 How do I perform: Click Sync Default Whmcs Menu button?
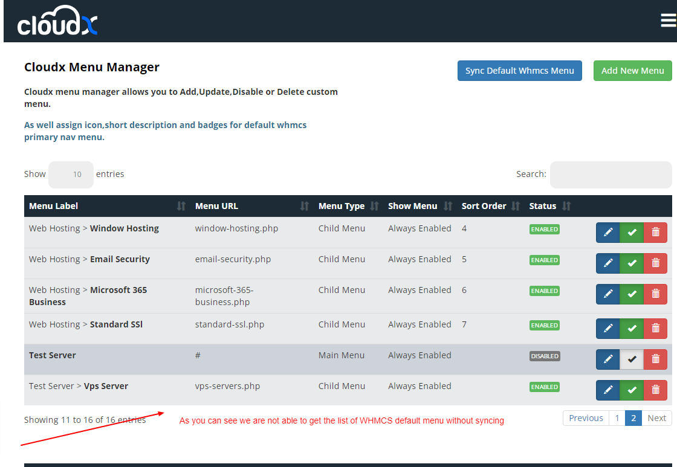tap(519, 71)
